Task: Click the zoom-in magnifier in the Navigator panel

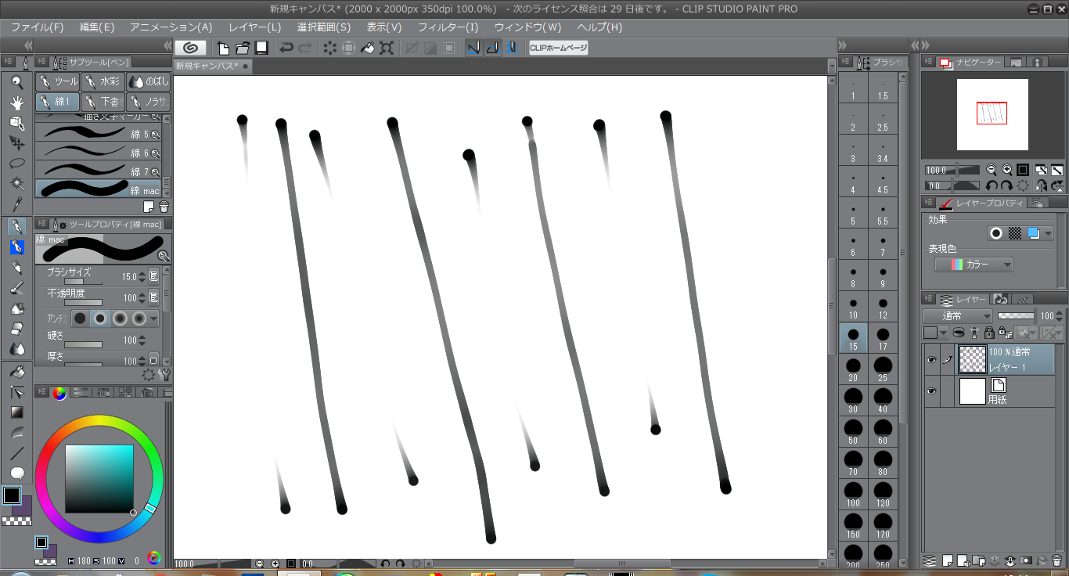Action: pyautogui.click(x=1007, y=170)
